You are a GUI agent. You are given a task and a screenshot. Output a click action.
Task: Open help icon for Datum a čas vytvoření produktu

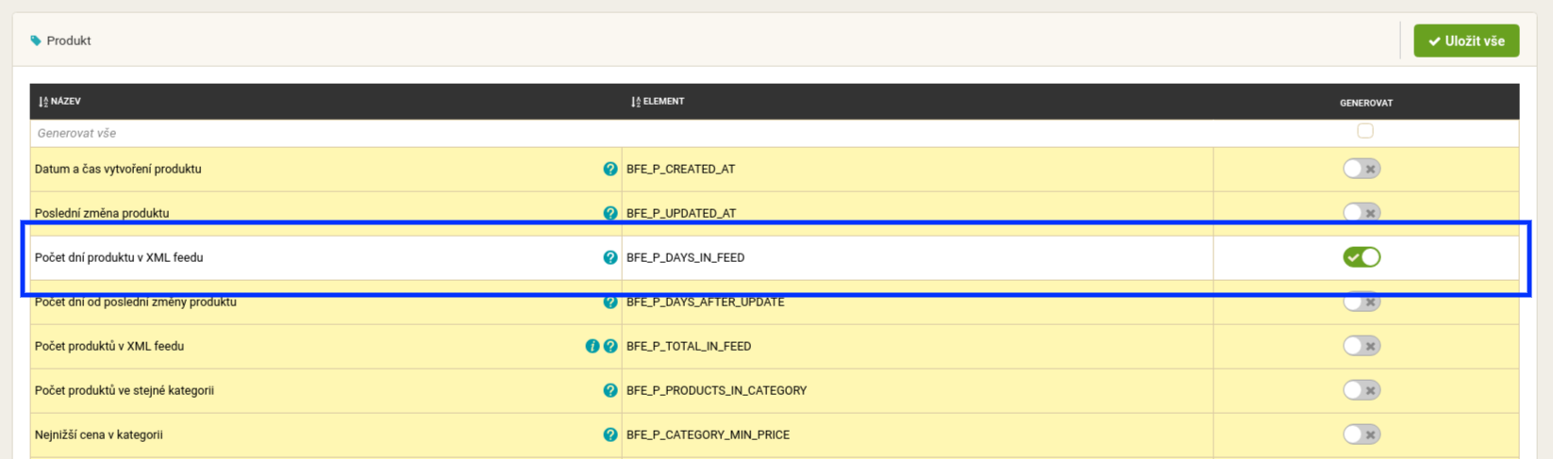click(610, 169)
